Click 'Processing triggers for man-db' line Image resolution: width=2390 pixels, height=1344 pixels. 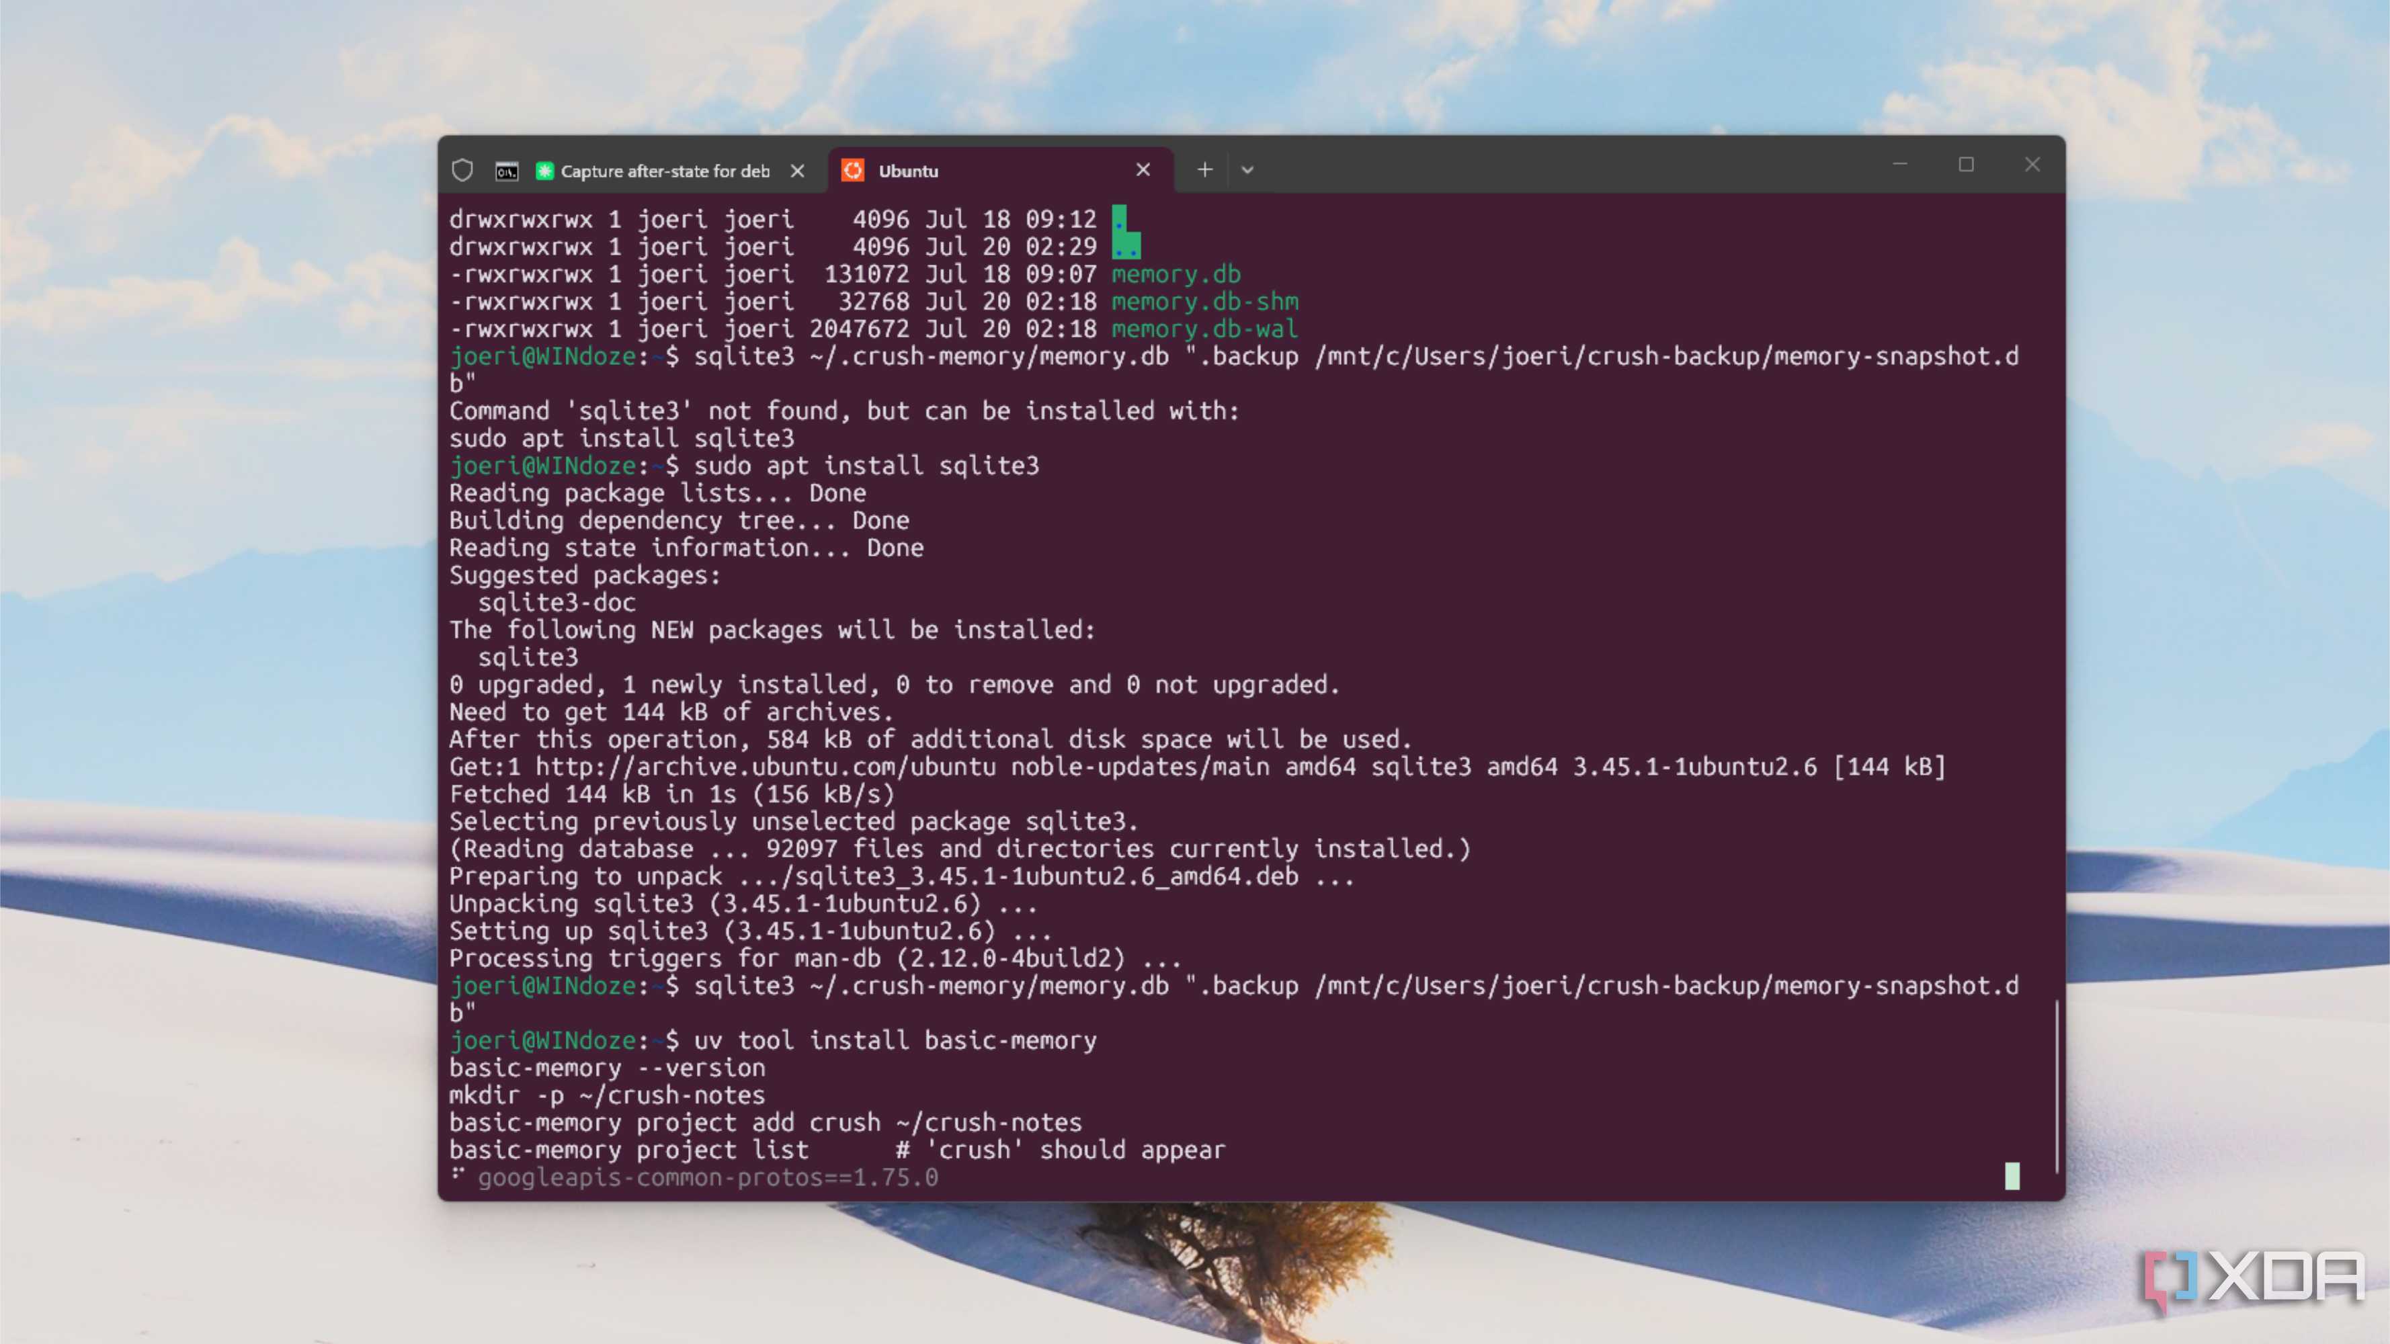(x=815, y=958)
